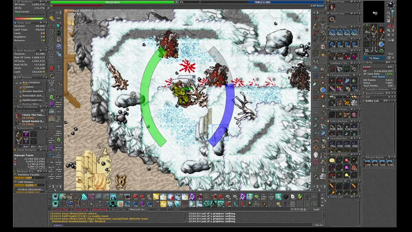Click the 14h imbuement slot
The width and height of the screenshot is (412, 232).
(x=26, y=140)
